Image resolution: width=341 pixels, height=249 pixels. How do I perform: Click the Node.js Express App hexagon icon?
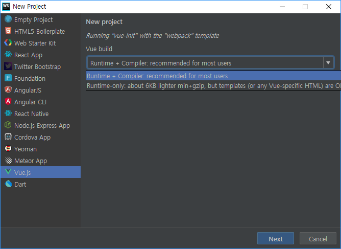point(8,125)
